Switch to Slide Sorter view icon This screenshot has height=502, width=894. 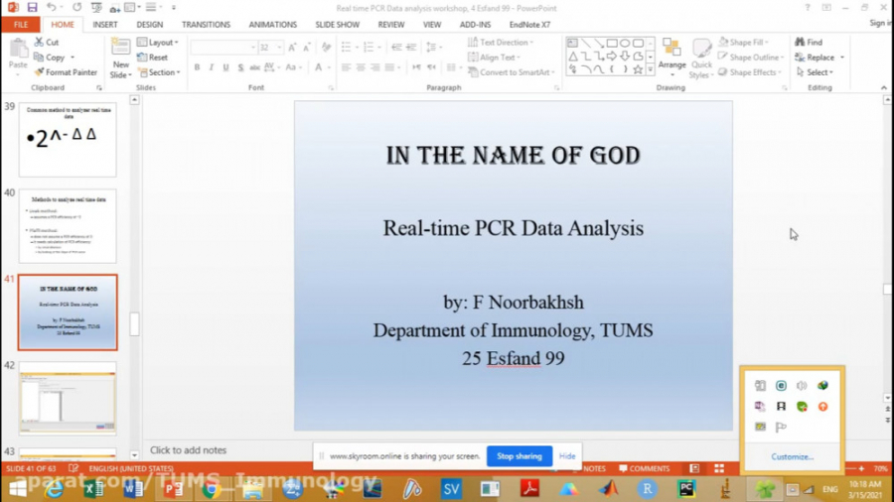click(x=719, y=468)
